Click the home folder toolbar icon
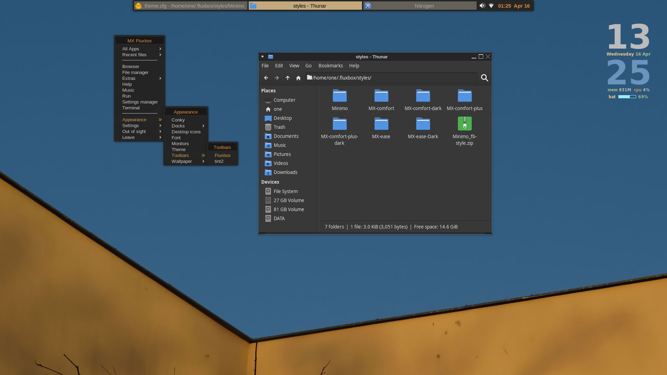The height and width of the screenshot is (375, 667). 298,78
